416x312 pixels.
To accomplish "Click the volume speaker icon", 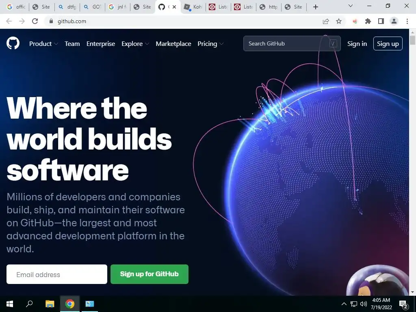I will coord(364,304).
